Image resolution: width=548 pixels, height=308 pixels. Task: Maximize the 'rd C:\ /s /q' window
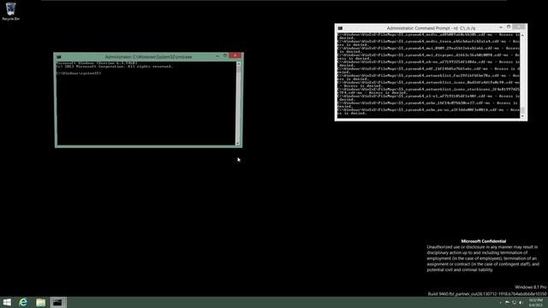509,27
